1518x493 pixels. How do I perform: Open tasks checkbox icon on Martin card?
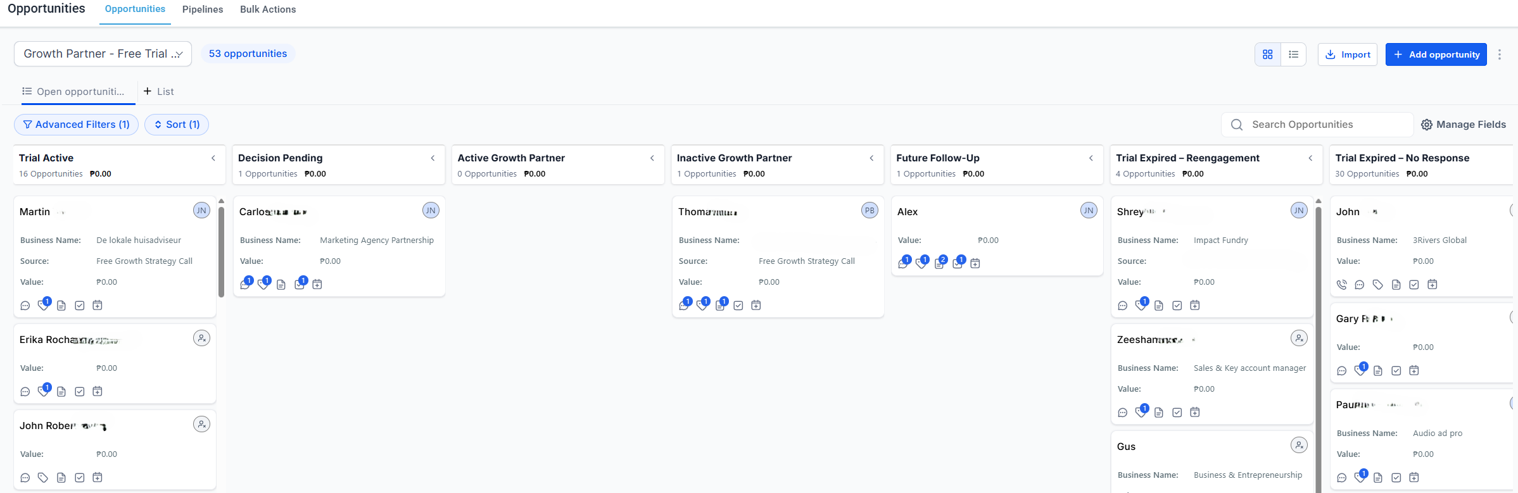click(80, 306)
